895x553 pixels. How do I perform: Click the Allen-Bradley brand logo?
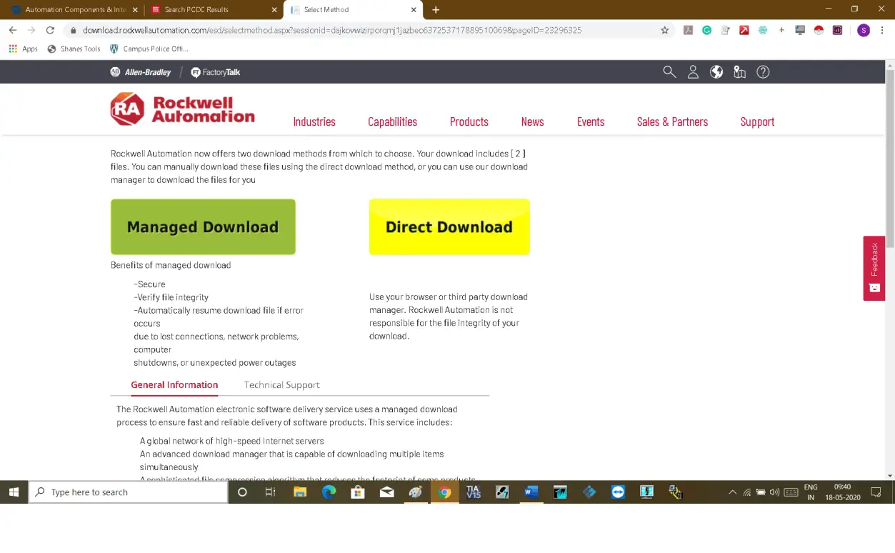[141, 72]
